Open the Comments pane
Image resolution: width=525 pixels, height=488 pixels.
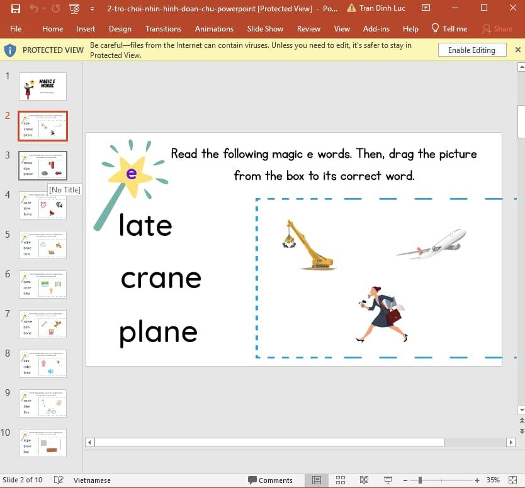[x=271, y=480]
